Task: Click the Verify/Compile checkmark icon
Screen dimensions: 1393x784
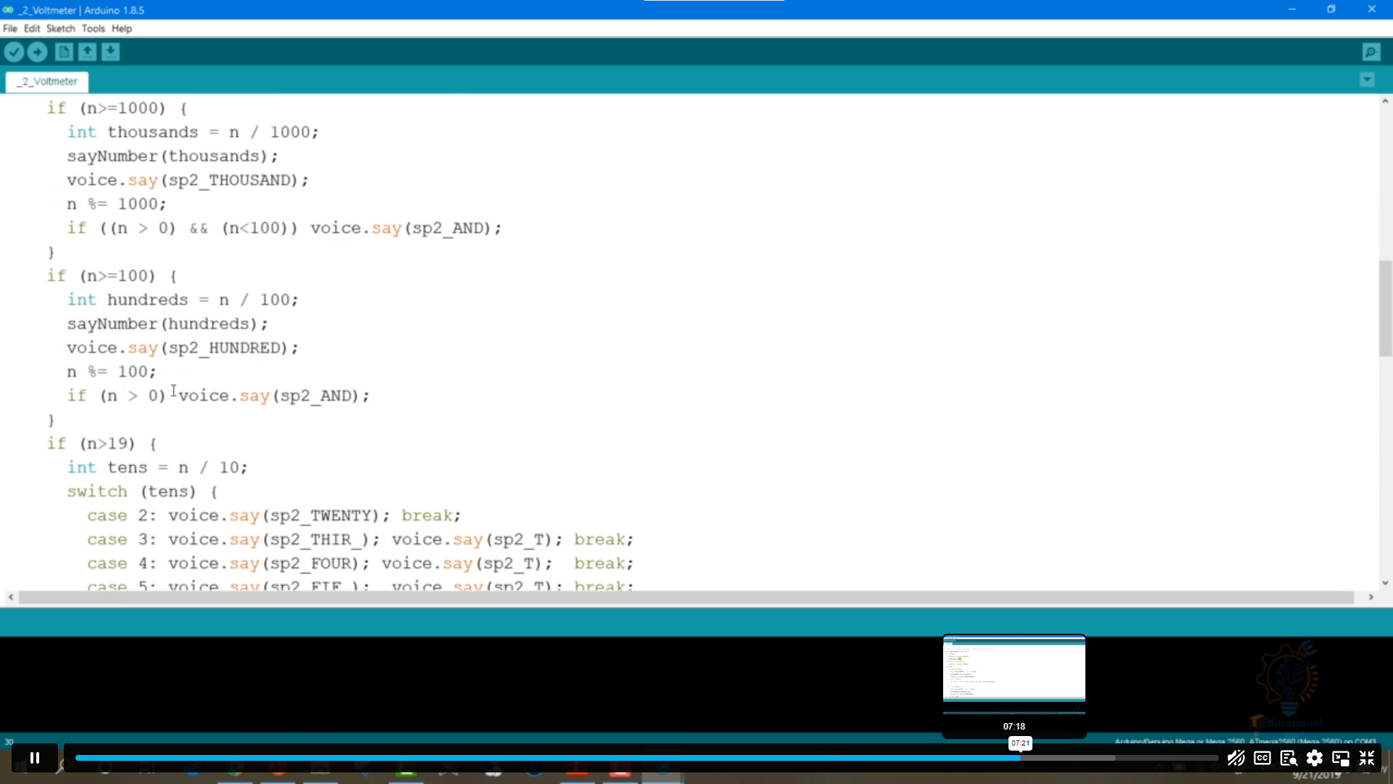Action: (15, 52)
